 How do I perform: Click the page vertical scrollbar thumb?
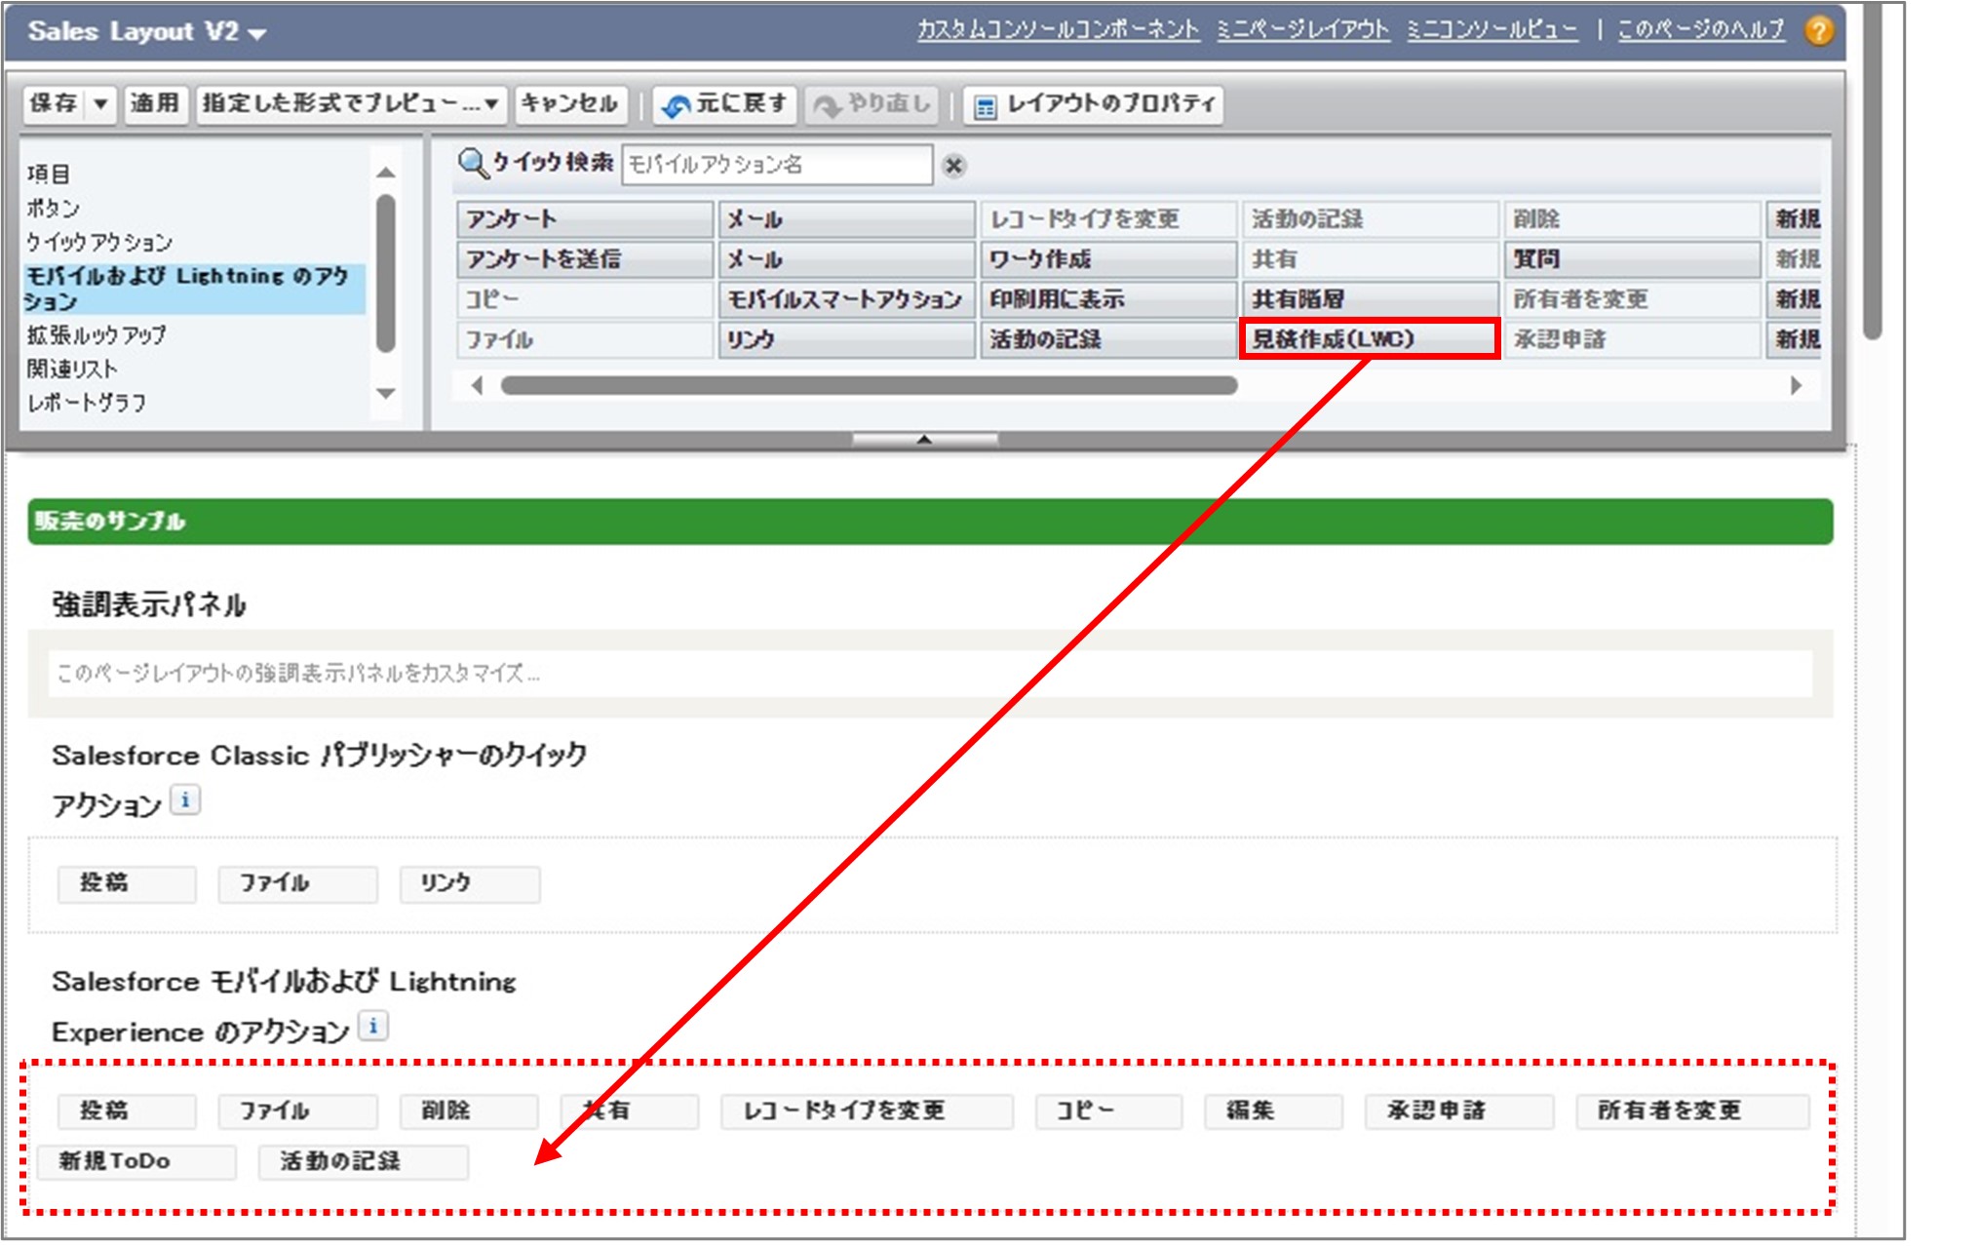(x=1872, y=171)
